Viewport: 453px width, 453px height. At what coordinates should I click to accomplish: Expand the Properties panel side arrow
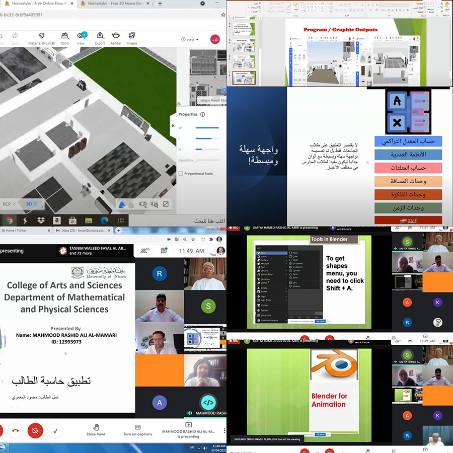point(173,126)
